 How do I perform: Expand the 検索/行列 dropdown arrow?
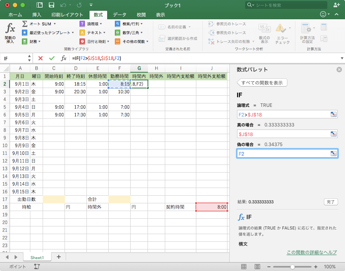coord(141,24)
